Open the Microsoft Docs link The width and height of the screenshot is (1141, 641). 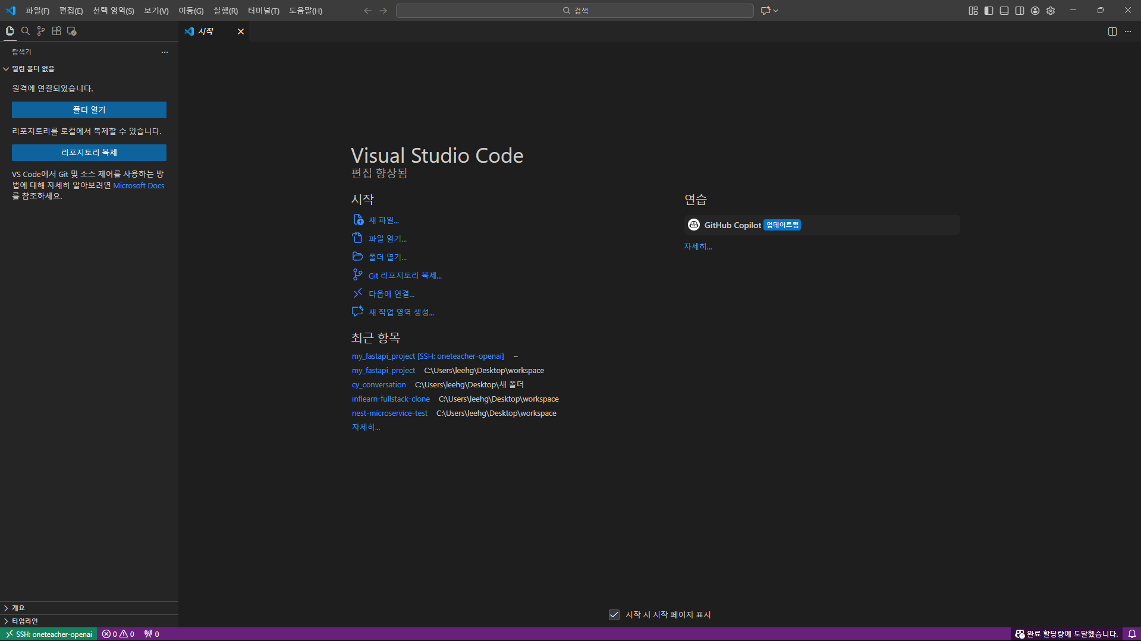pos(139,185)
